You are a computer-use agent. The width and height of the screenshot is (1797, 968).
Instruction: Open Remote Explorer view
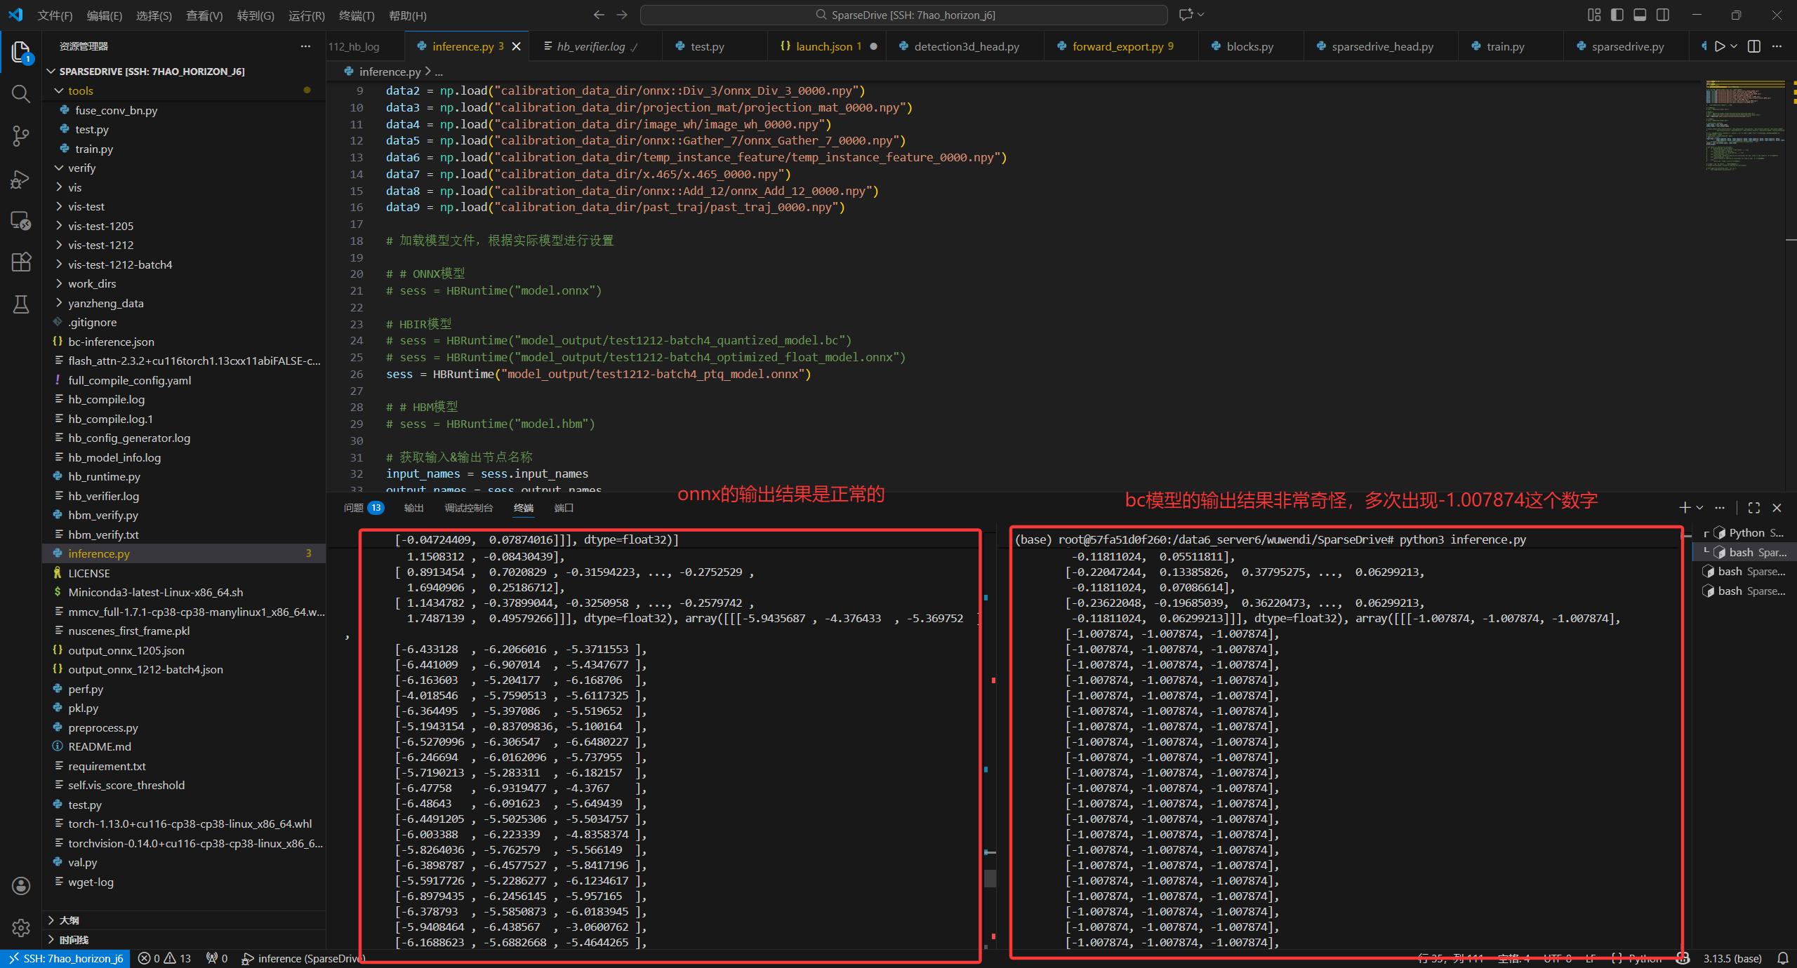(x=21, y=221)
